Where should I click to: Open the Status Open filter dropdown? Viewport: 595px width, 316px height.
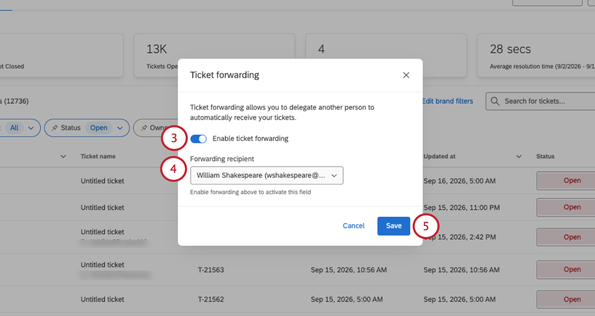click(87, 128)
